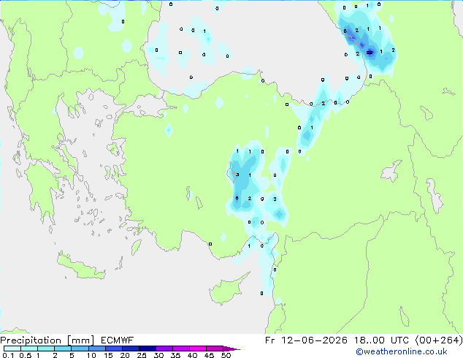Click the '50' legend scale label
This screenshot has height=358, width=463.
tap(226, 355)
